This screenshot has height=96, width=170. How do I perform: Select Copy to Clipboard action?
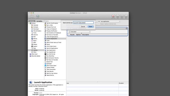(52, 29)
